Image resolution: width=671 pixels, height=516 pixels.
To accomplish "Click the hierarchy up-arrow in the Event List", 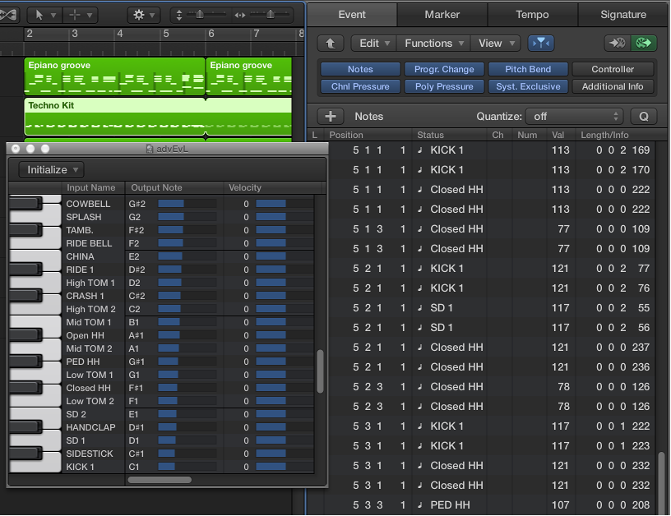I will (331, 43).
